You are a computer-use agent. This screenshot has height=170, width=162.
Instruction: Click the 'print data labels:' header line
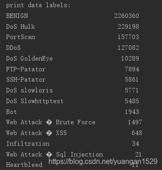coord(38,5)
